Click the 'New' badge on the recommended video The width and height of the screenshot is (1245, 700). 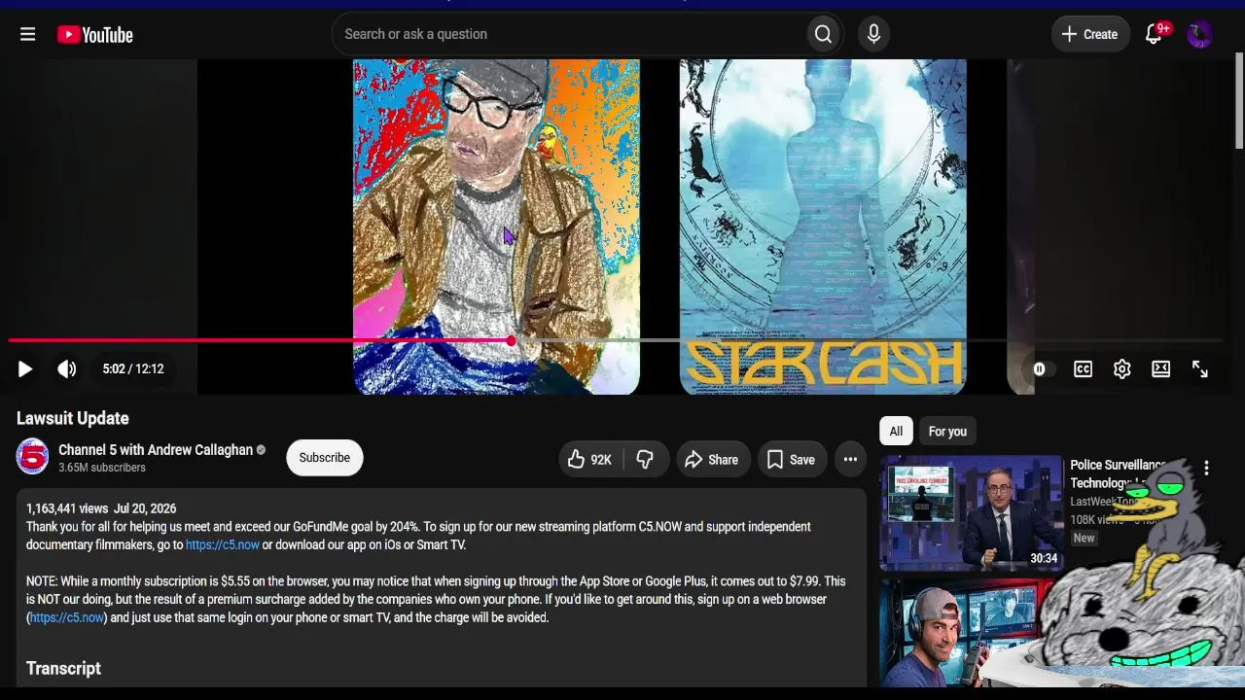pyautogui.click(x=1084, y=538)
